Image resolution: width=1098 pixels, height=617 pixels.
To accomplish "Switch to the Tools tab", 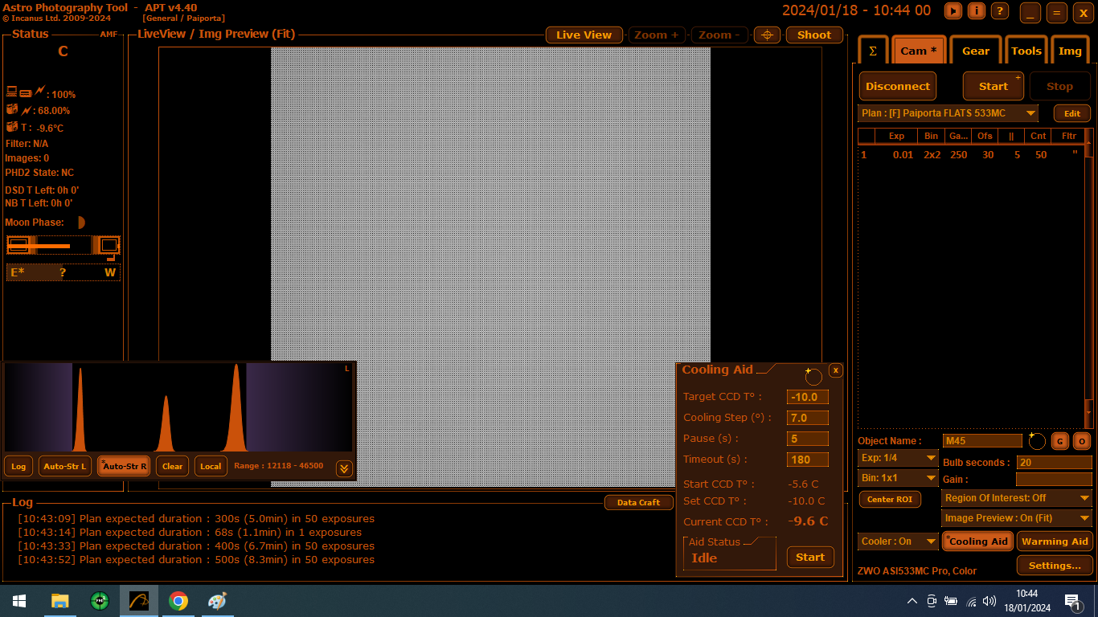I will (1026, 51).
